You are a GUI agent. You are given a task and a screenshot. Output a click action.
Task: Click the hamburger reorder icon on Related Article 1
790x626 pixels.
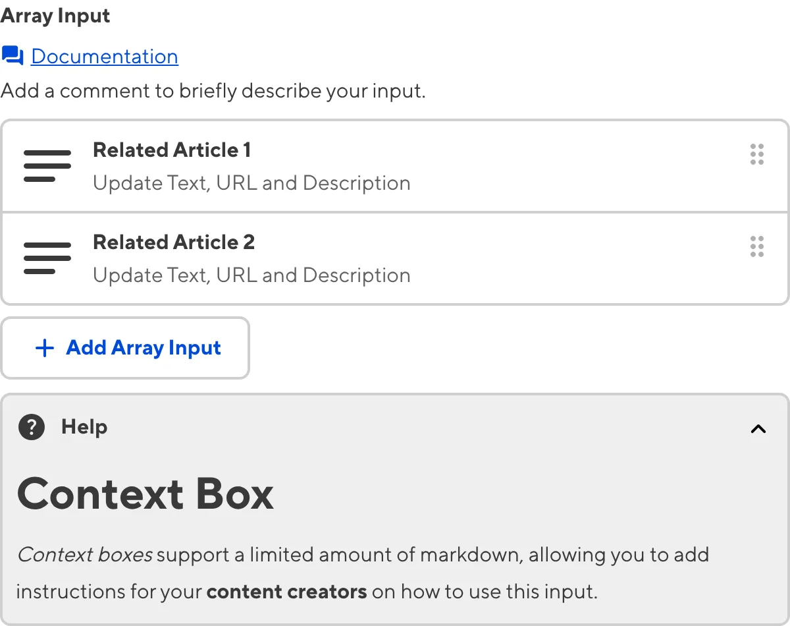coord(47,166)
